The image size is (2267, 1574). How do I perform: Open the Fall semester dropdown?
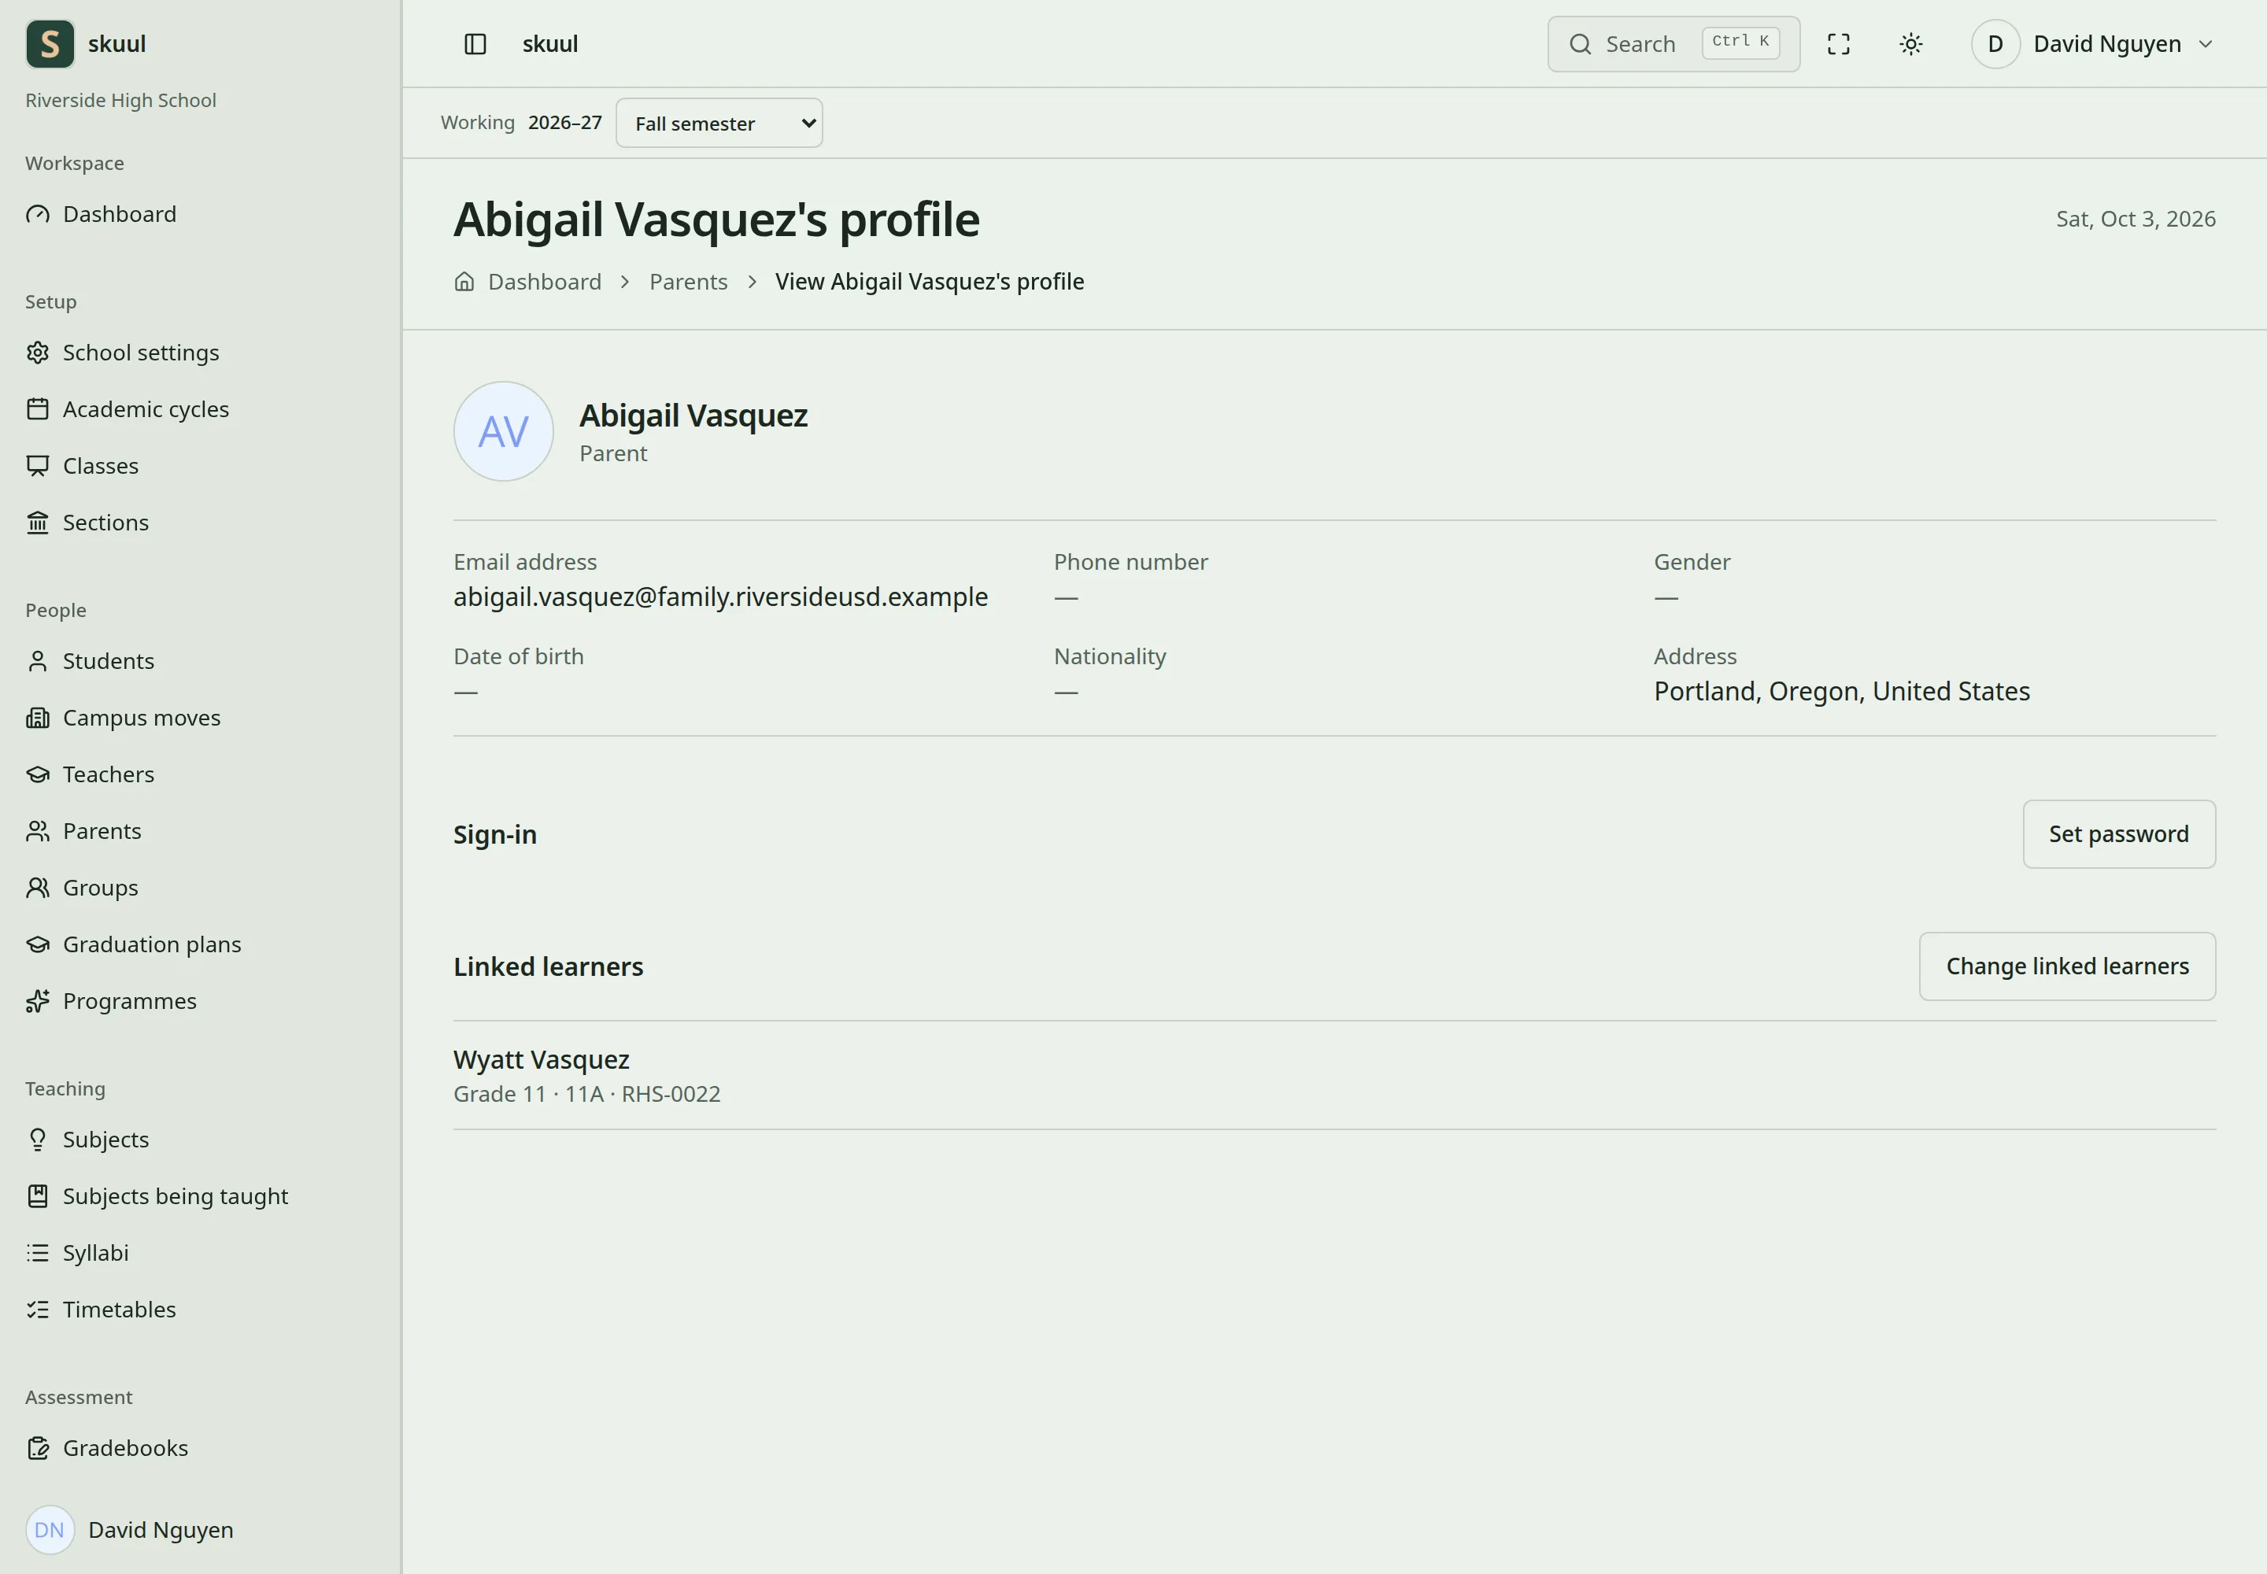[x=719, y=124]
